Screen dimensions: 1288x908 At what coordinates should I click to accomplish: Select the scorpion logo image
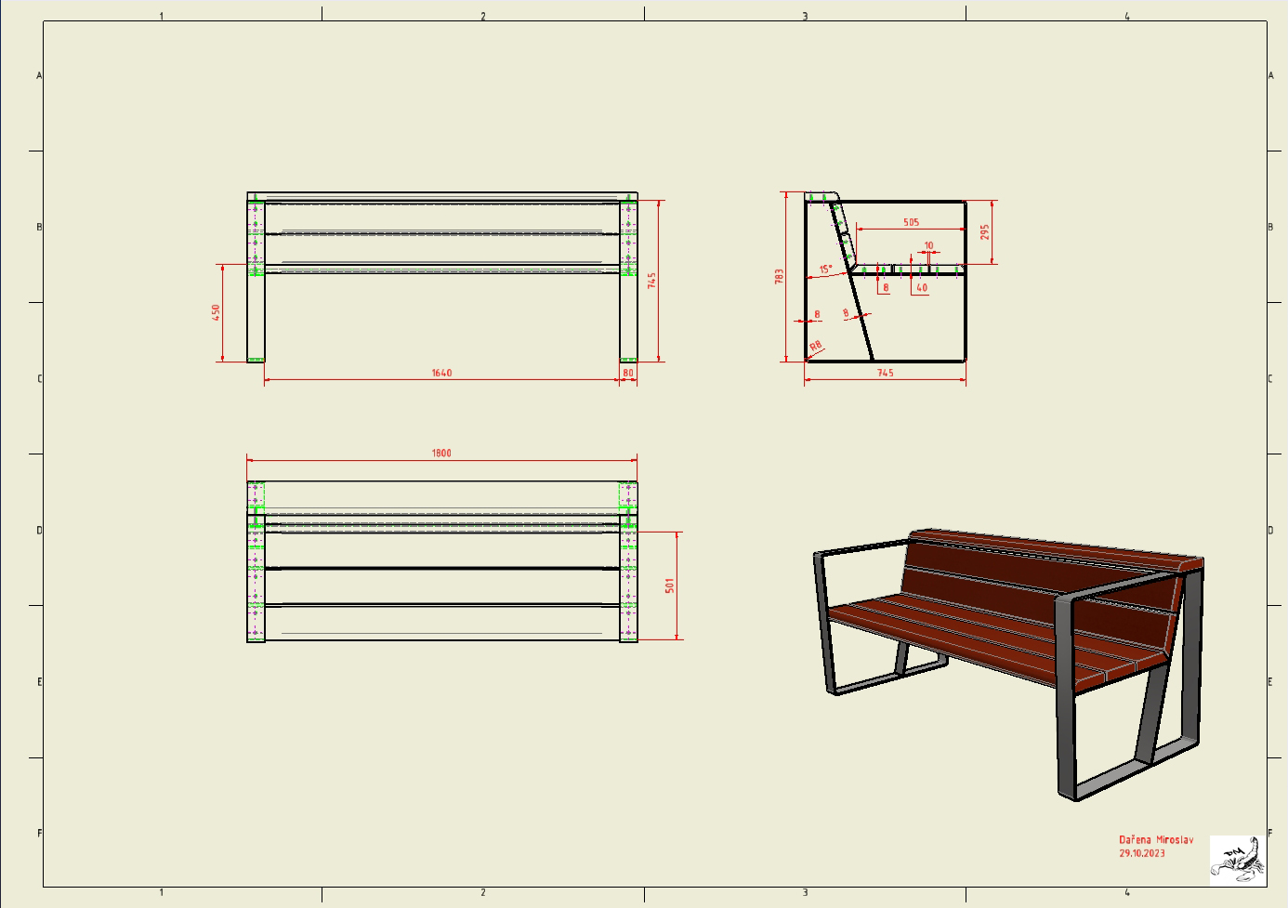1237,859
